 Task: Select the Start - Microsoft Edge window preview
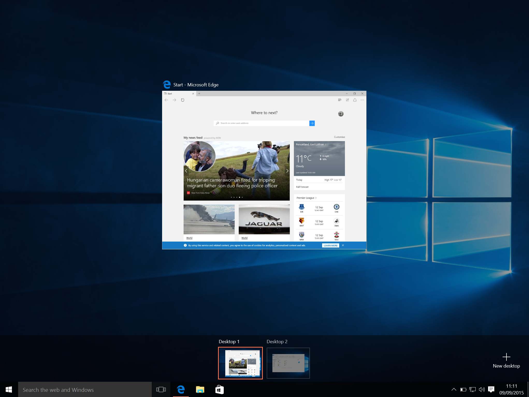click(x=264, y=170)
